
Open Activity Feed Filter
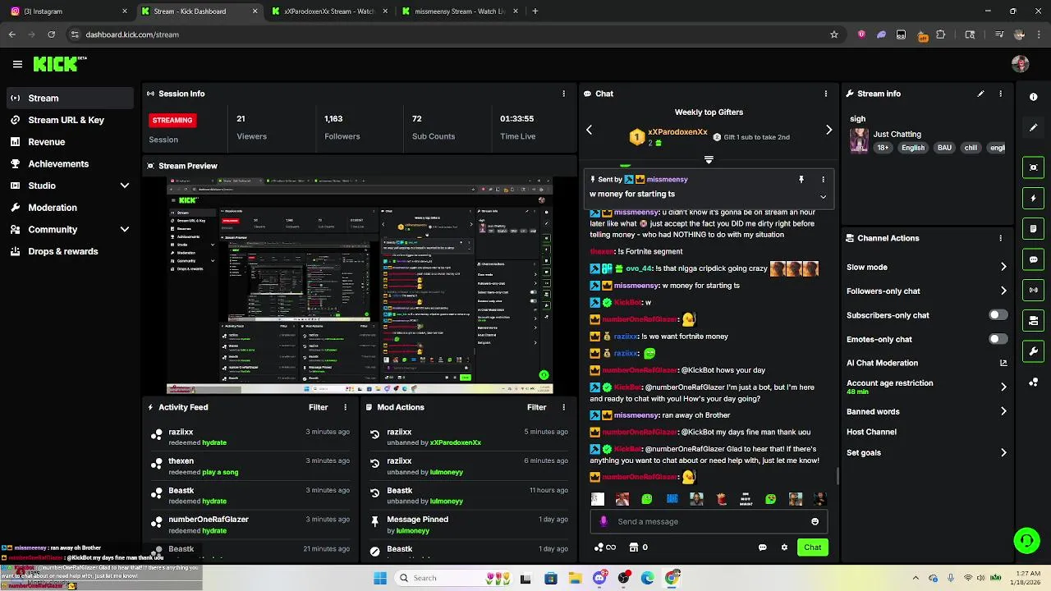(x=319, y=407)
